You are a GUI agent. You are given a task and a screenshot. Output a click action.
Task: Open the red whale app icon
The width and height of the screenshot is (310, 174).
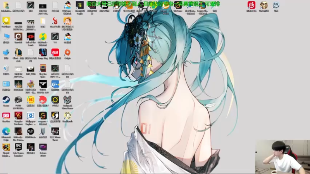43,100
